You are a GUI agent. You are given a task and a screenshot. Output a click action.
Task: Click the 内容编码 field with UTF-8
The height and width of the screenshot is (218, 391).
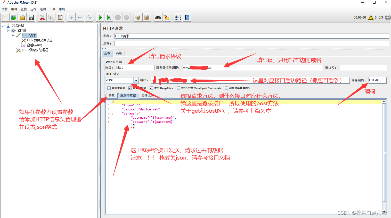coord(377,80)
